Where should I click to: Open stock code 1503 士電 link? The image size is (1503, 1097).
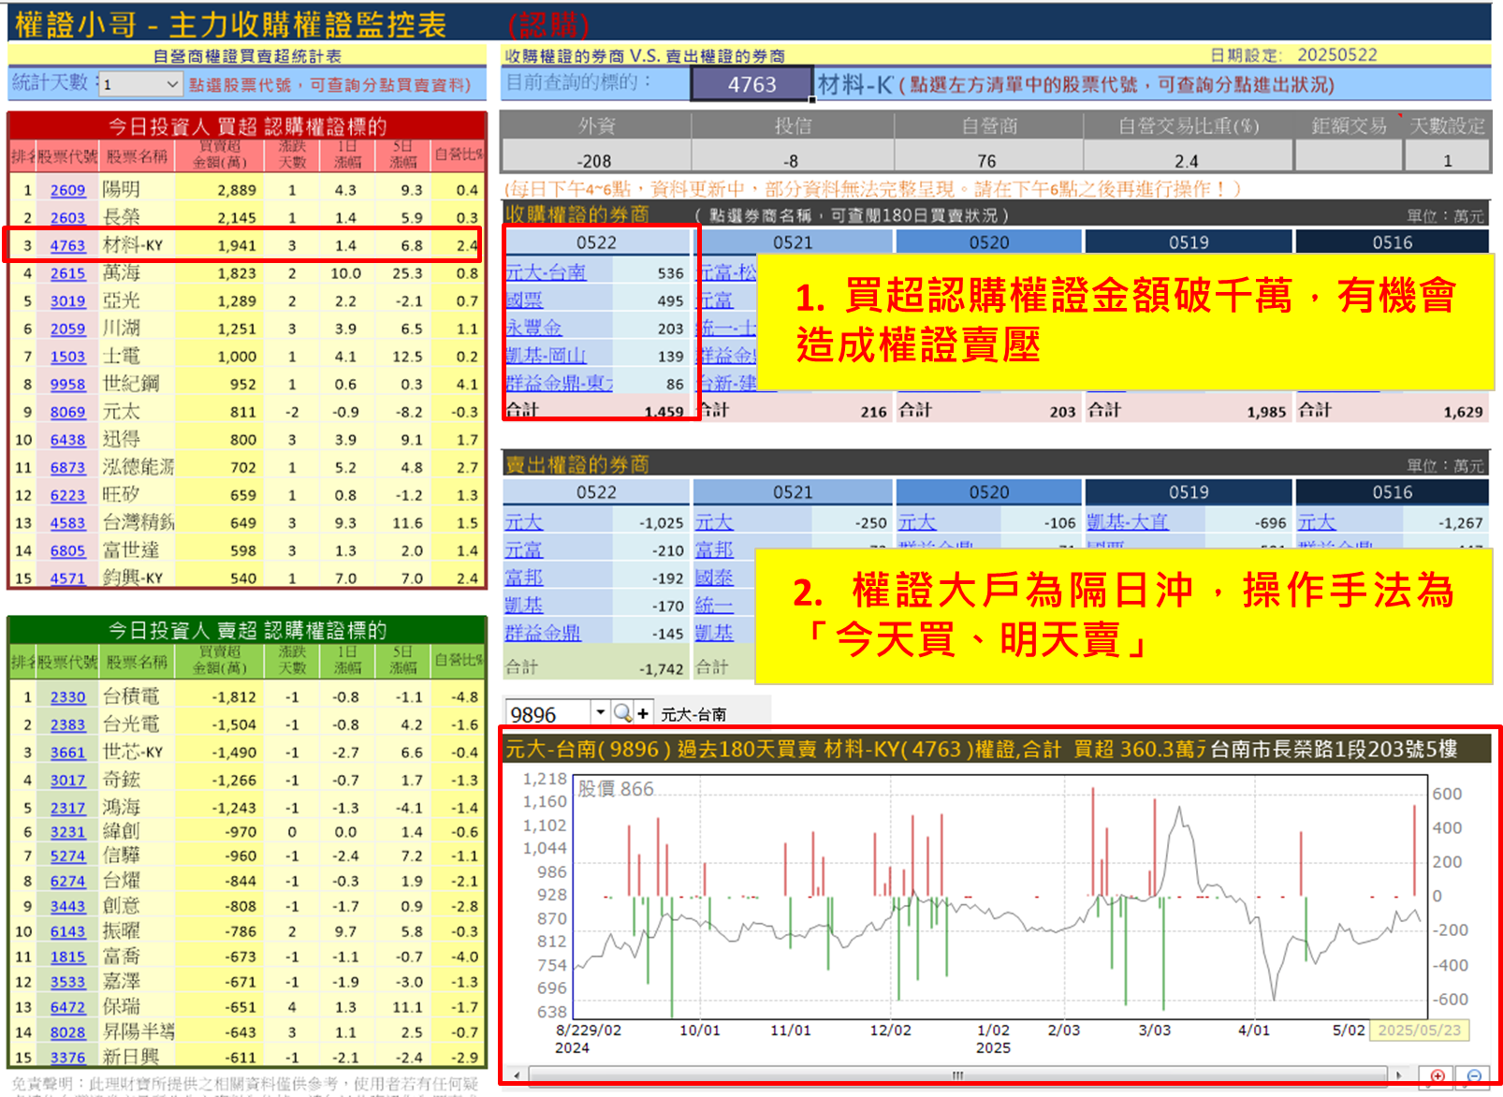[x=67, y=357]
